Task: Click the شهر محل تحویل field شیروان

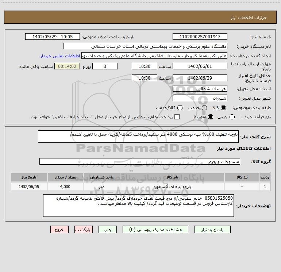Action: tap(200, 98)
